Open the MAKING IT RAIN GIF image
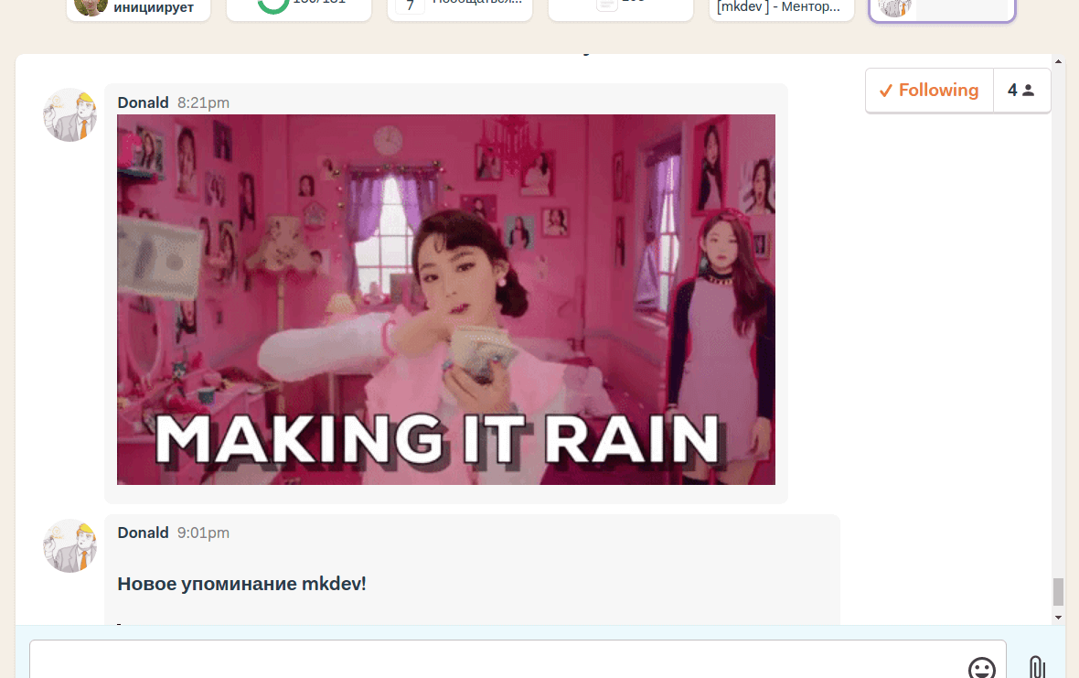Image resolution: width=1079 pixels, height=678 pixels. [x=446, y=299]
